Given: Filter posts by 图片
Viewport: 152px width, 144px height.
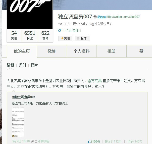Looking at the screenshot, I should point(34,65).
